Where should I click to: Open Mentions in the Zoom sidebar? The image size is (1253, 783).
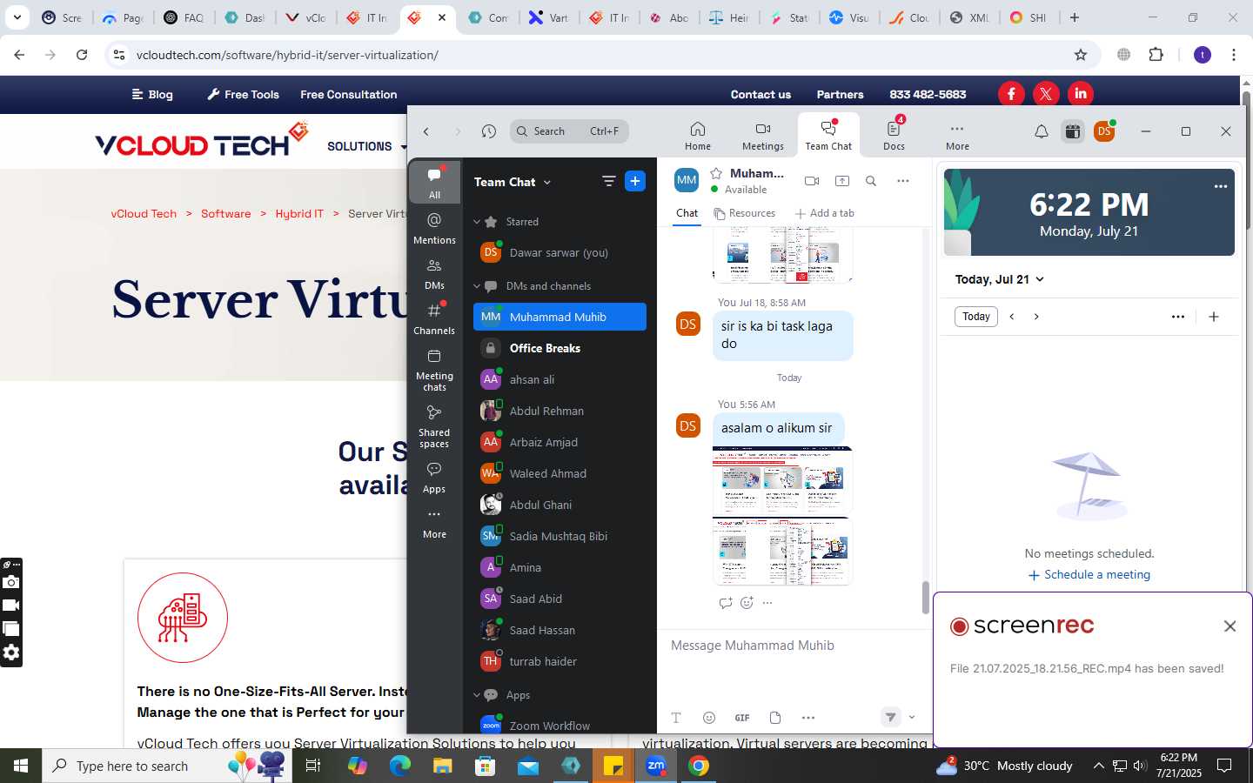pos(434,228)
